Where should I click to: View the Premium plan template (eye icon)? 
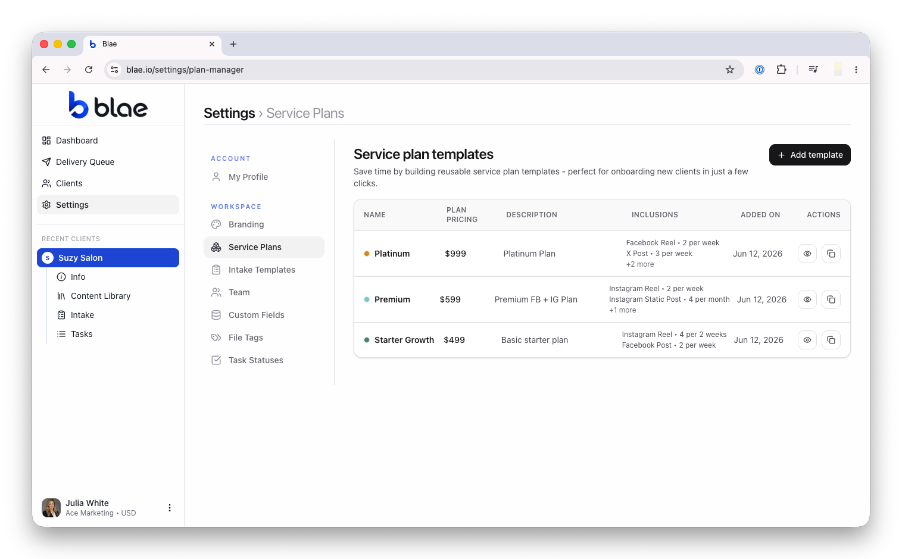tap(807, 299)
